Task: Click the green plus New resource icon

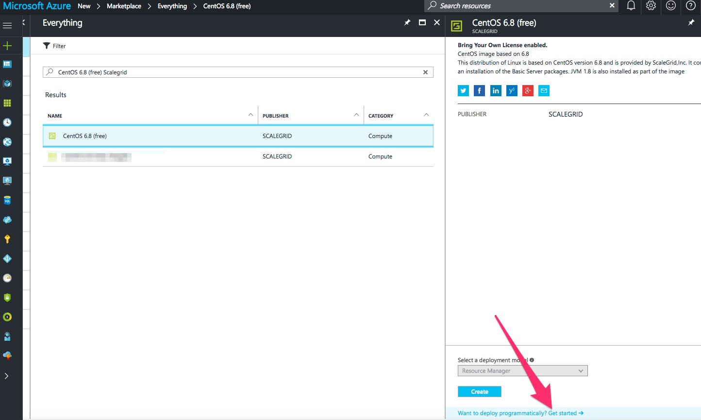Action: click(7, 46)
